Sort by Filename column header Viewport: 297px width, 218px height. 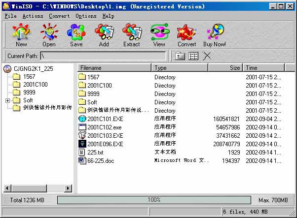click(114, 68)
